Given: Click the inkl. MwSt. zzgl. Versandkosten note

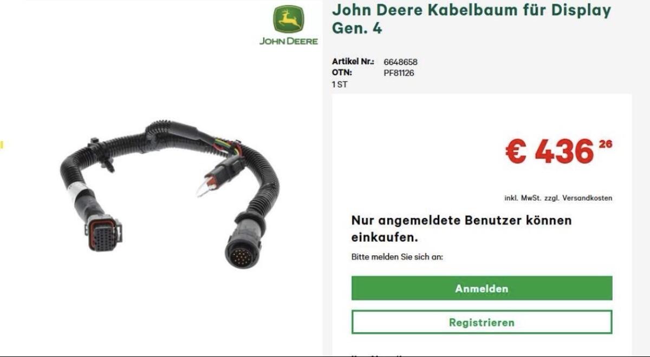Looking at the screenshot, I should (558, 198).
